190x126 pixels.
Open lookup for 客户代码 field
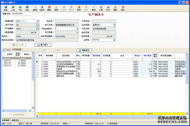point(38,25)
